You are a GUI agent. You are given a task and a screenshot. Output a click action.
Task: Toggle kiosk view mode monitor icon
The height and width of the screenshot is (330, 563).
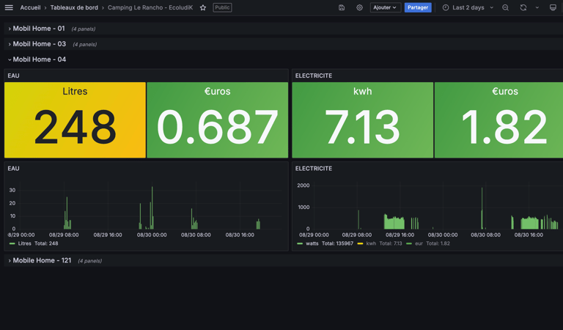click(x=553, y=7)
